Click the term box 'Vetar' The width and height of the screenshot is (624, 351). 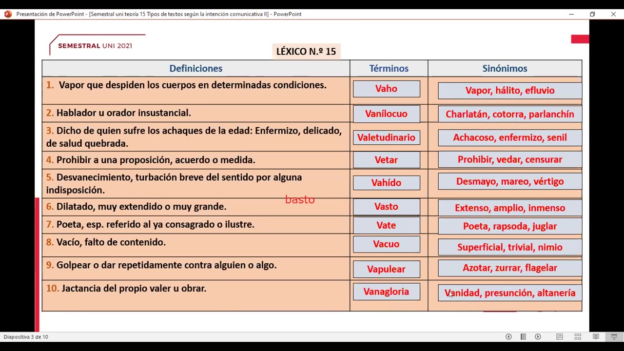(387, 160)
